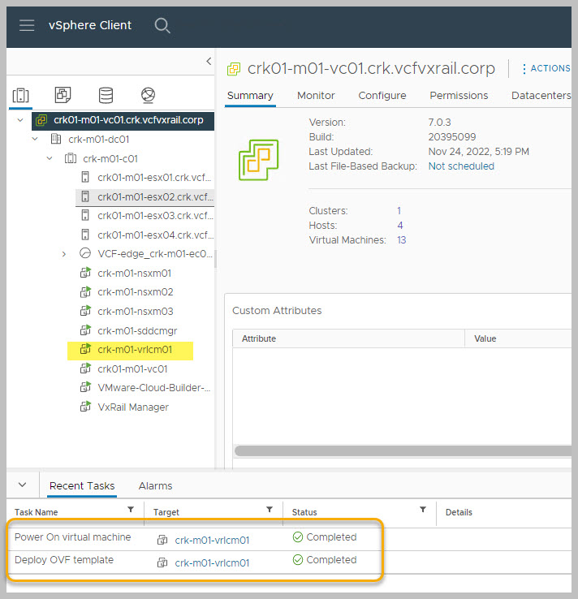Collapse the crk-m01-c01 cluster node
The image size is (578, 599).
pos(50,158)
